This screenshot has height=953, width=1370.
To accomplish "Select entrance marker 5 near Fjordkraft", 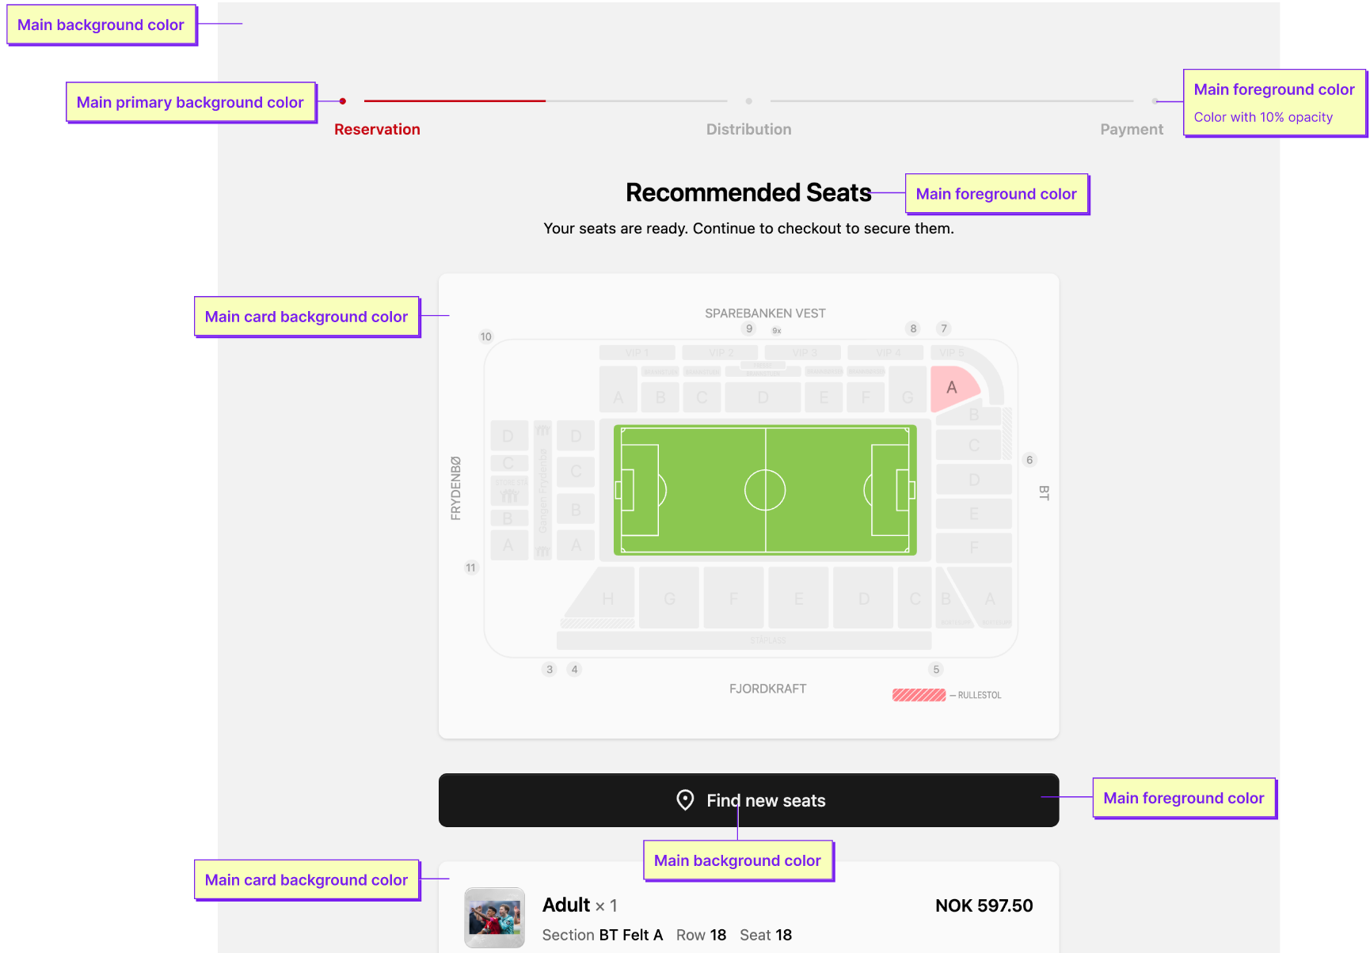I will coord(936,670).
